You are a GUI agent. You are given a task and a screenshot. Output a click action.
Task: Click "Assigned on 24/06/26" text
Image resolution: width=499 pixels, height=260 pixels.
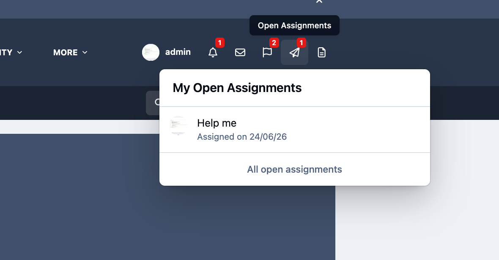(242, 137)
